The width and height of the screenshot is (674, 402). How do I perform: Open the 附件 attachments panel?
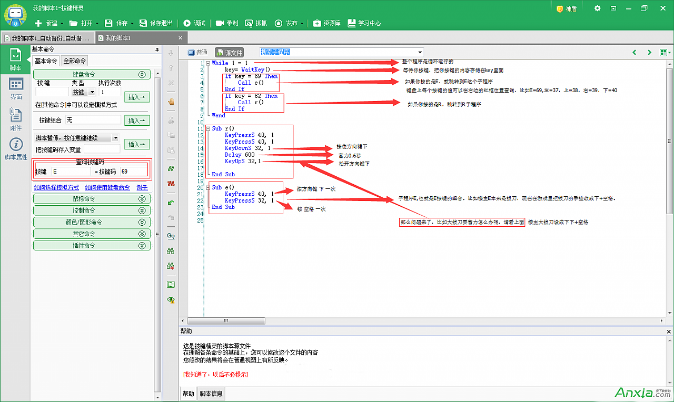pyautogui.click(x=16, y=119)
